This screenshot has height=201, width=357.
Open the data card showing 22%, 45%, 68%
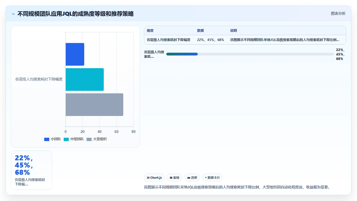coord(32,170)
